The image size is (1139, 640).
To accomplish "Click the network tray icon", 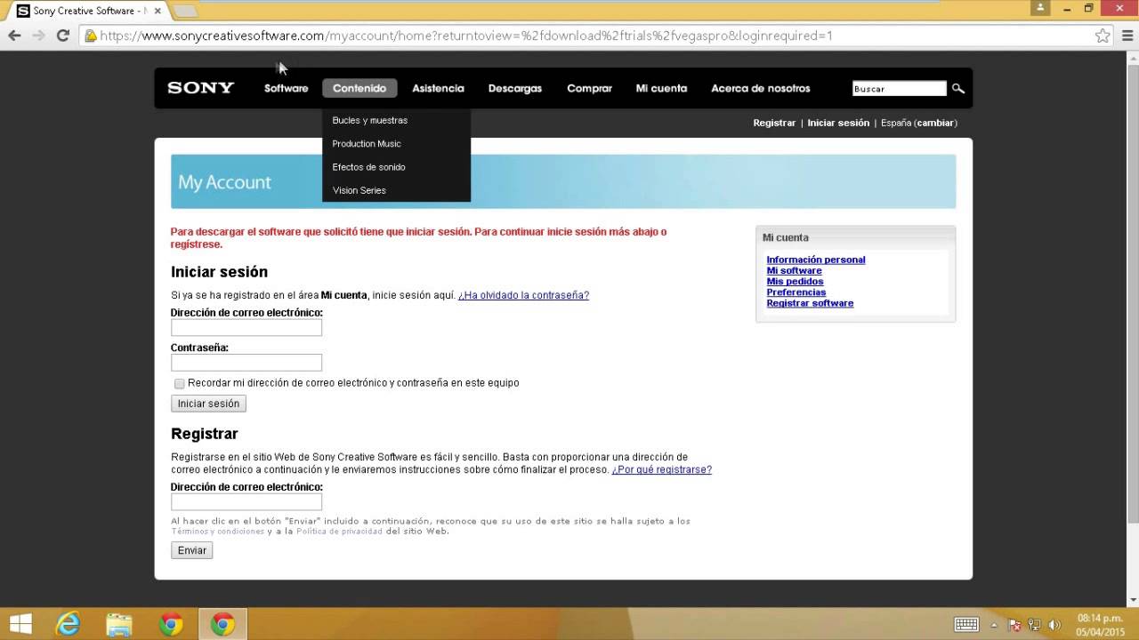I will [x=1034, y=625].
